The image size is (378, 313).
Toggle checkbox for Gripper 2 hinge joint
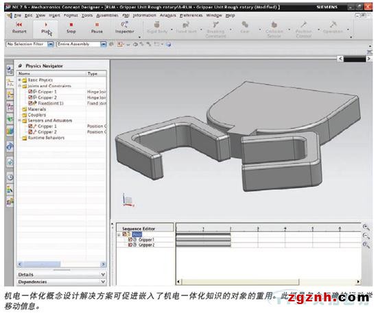pos(30,97)
